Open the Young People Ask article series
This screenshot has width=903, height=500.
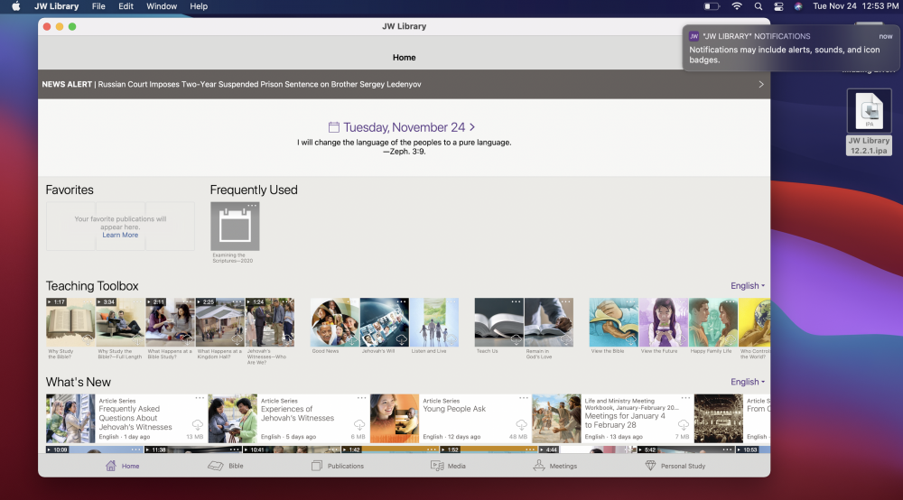coord(451,418)
